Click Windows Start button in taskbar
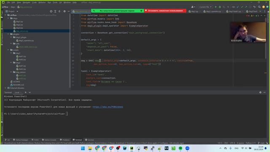The width and height of the screenshot is (270, 152). click(x=83, y=148)
